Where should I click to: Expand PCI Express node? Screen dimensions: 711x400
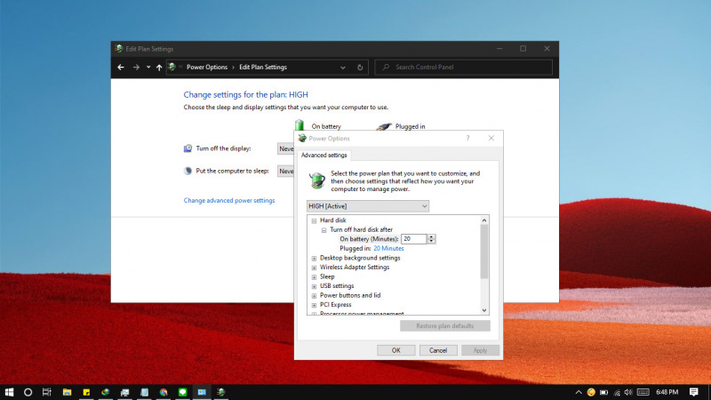(x=314, y=305)
